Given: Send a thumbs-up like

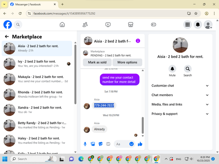Looking at the screenshot, I should click(x=140, y=144).
